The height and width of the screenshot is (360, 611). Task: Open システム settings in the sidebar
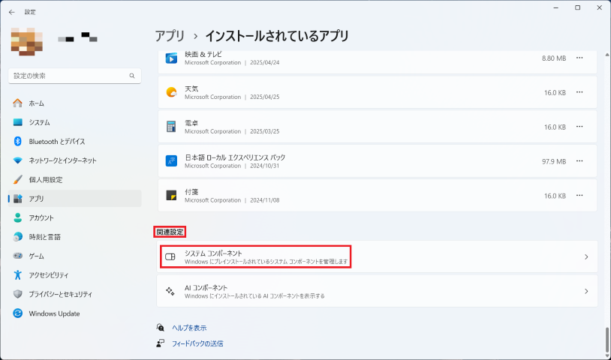74,122
